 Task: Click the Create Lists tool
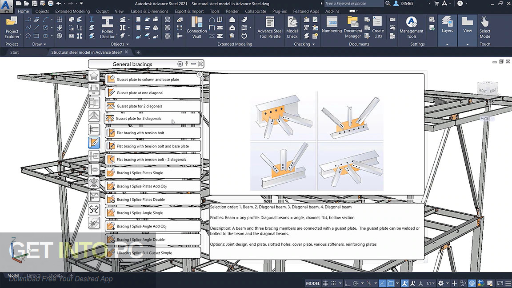pos(378,28)
